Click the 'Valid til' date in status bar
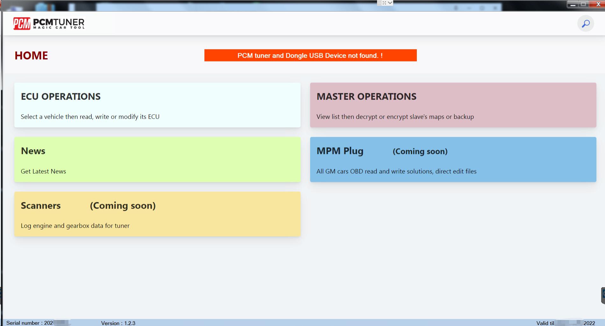 565,323
